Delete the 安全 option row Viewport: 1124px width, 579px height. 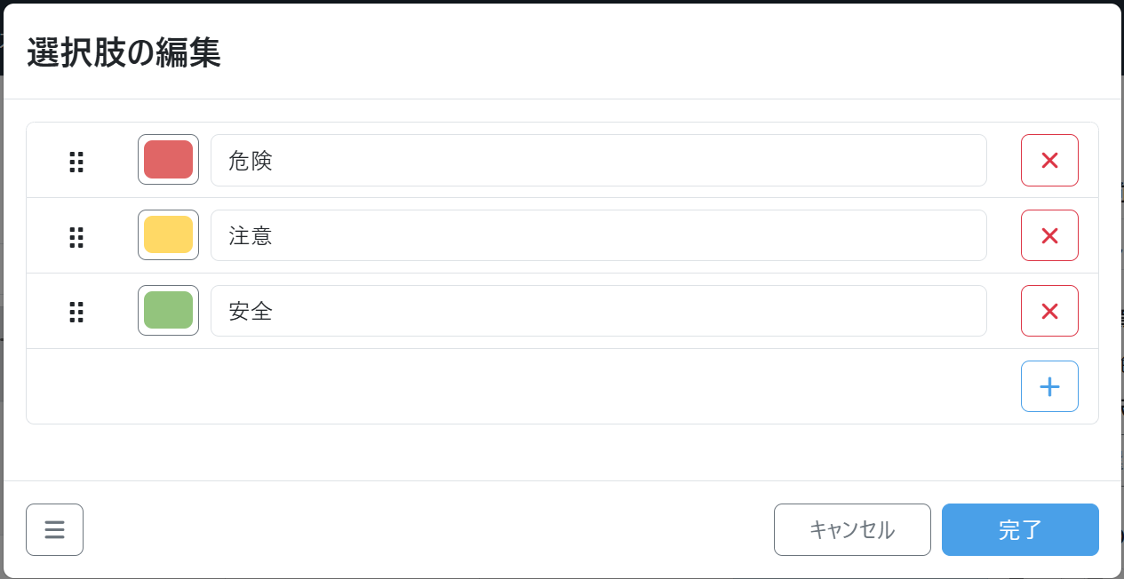(x=1049, y=312)
